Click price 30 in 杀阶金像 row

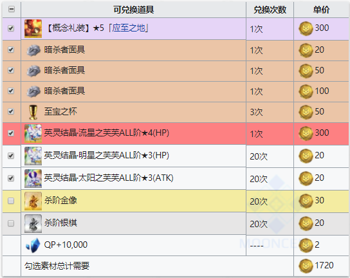[x=319, y=201]
